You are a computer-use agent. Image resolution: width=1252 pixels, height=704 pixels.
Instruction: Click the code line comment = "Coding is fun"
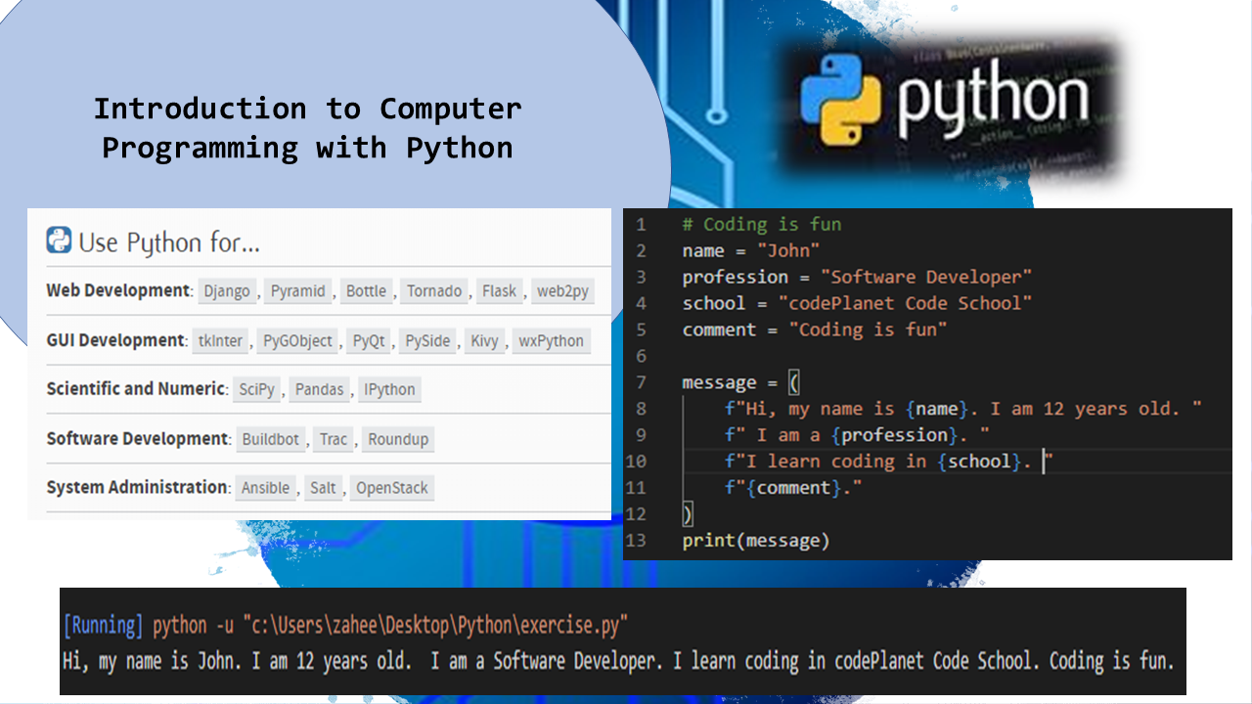pyautogui.click(x=815, y=330)
